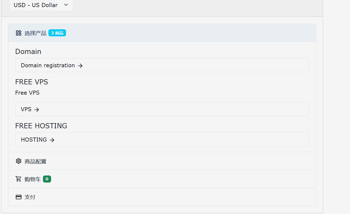
Task: Open the Domain registration link
Action: [x=48, y=65]
